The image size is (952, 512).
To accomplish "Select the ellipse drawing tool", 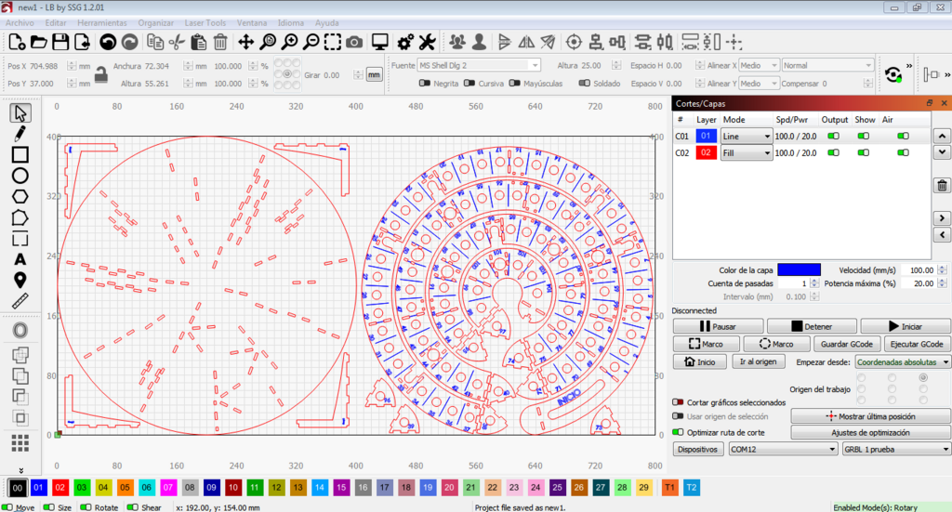I will pos(20,176).
